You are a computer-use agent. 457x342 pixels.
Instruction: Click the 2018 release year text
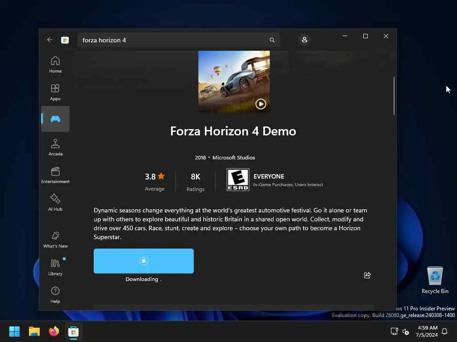(200, 158)
